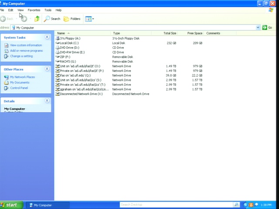
Task: Click the My Documents folder icon
Action: coord(6,82)
